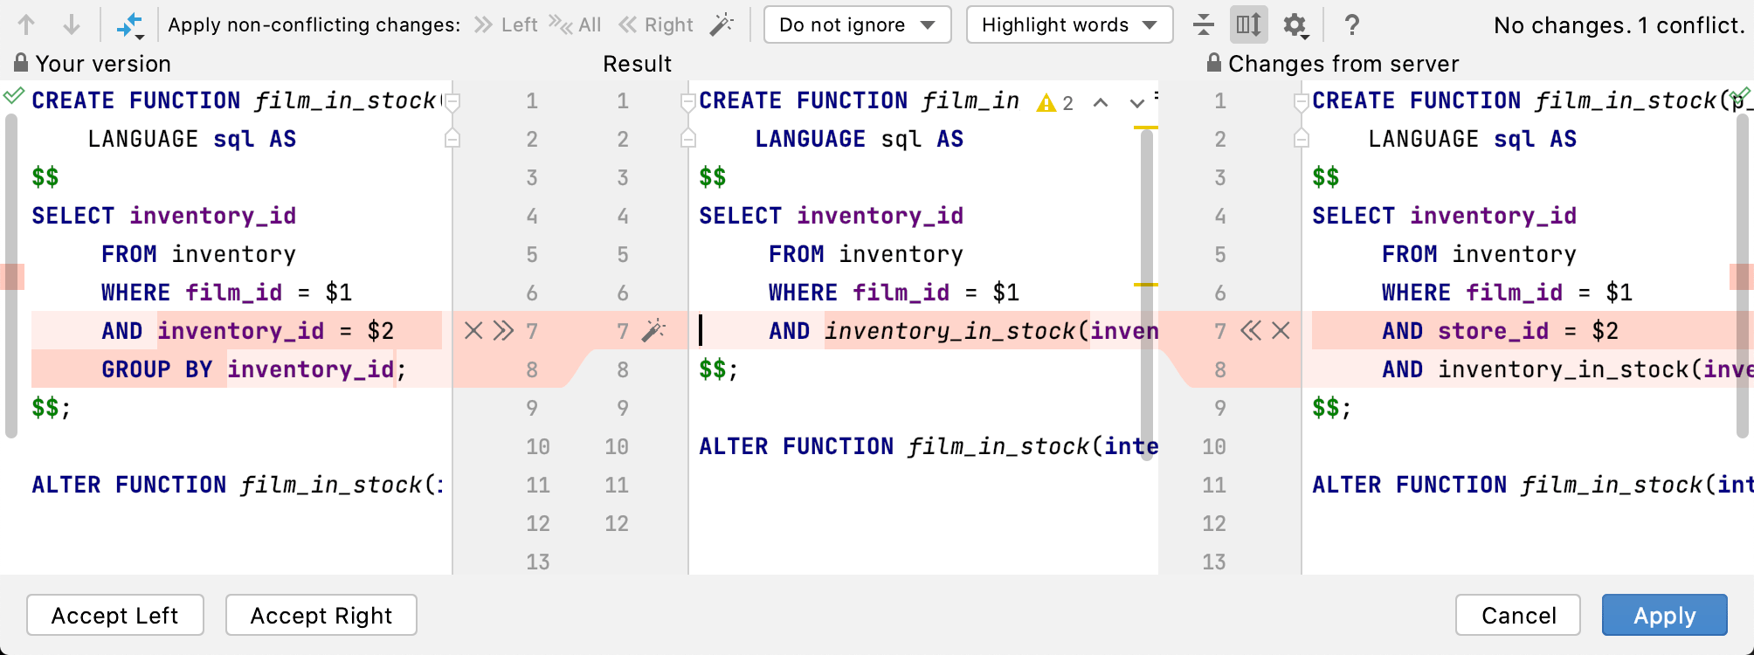Click conflict marker stripe on Your version left edge
Screen dimensions: 1754x655
[x=12, y=276]
